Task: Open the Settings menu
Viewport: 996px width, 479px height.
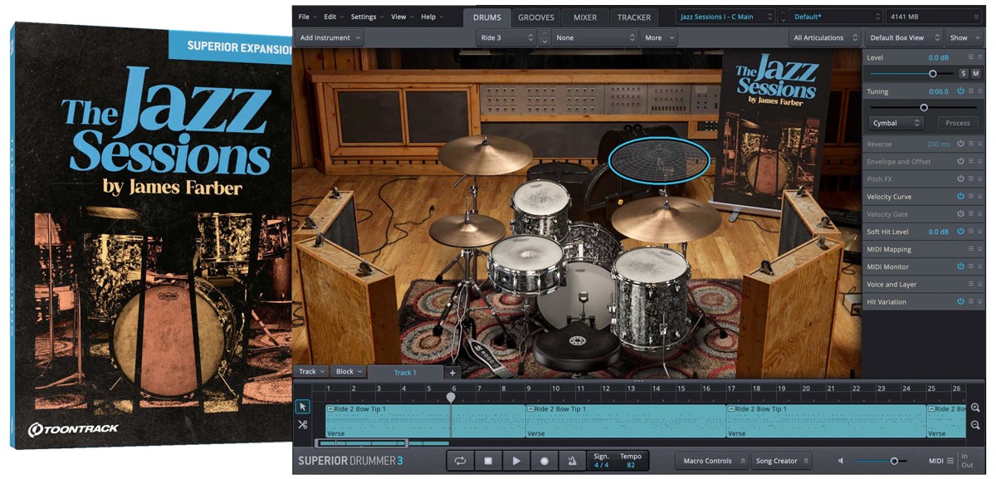Action: [x=367, y=17]
